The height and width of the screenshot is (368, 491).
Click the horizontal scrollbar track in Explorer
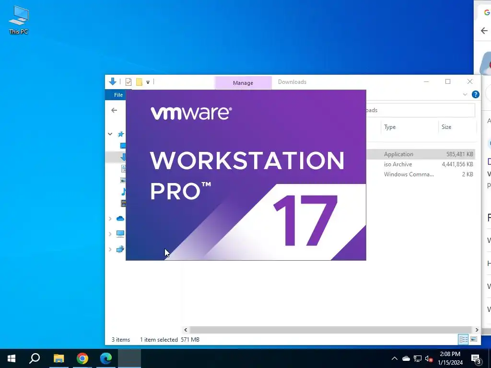click(331, 330)
